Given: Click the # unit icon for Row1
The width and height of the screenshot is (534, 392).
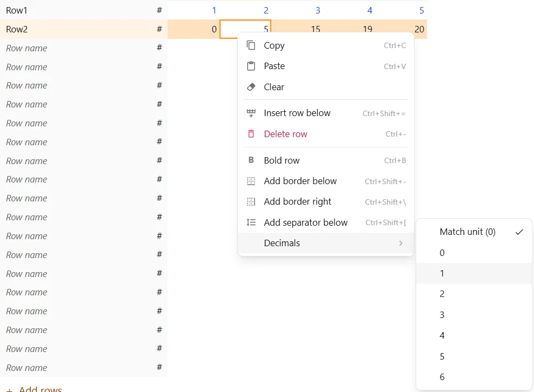Looking at the screenshot, I should [159, 10].
